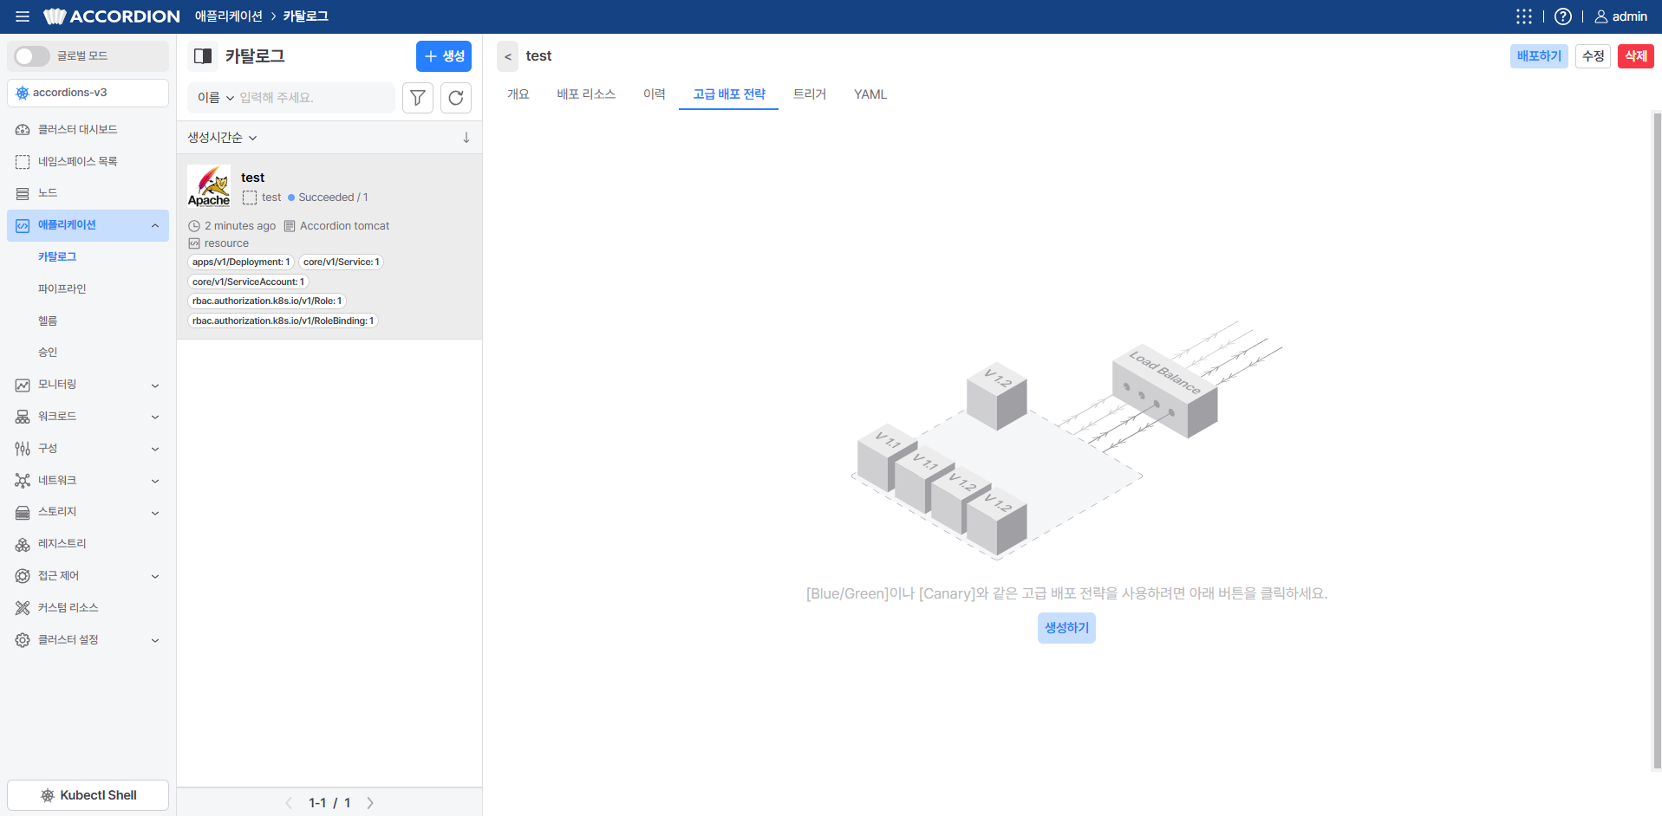This screenshot has height=816, width=1662.
Task: Reverse the sort direction arrow
Action: coord(466,138)
